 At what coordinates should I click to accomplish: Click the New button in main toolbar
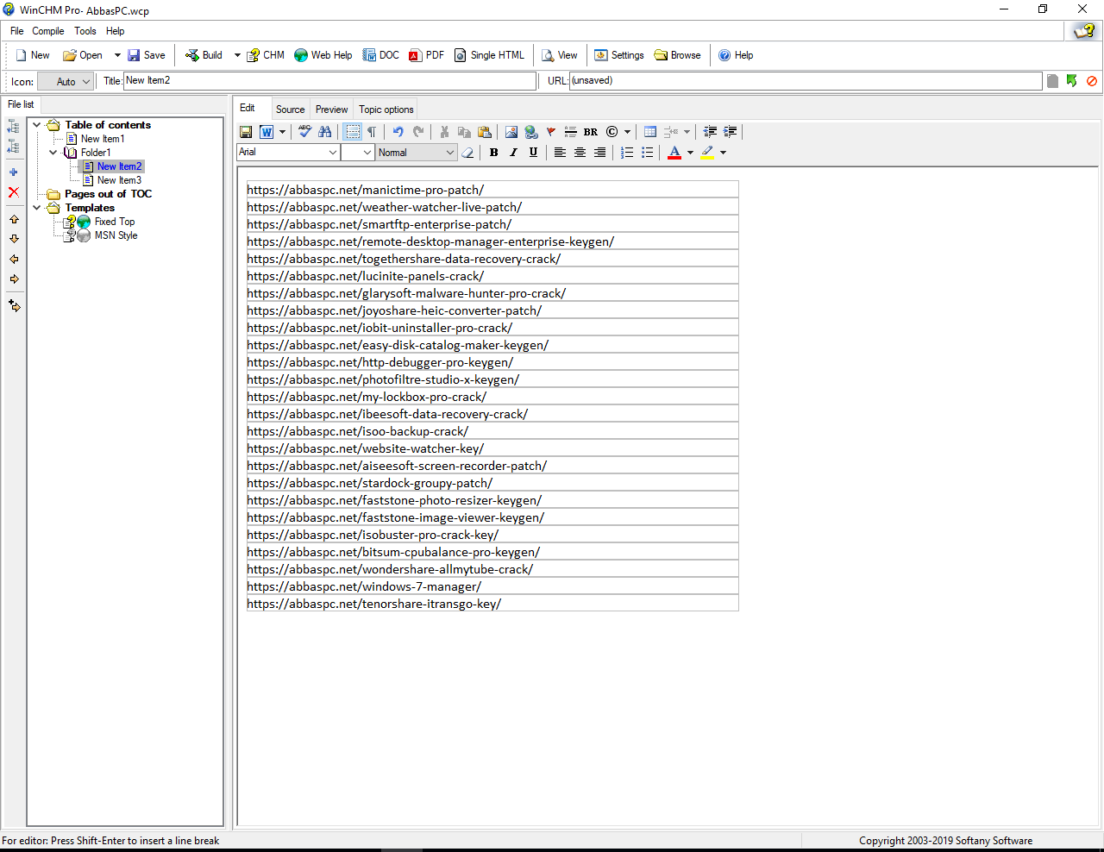click(x=33, y=55)
